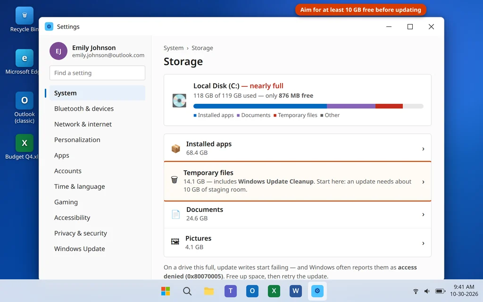This screenshot has width=483, height=302.
Task: Click the Installed apps box icon
Action: pyautogui.click(x=175, y=149)
